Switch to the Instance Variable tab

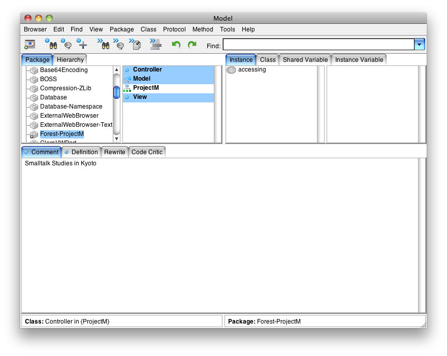pos(359,60)
